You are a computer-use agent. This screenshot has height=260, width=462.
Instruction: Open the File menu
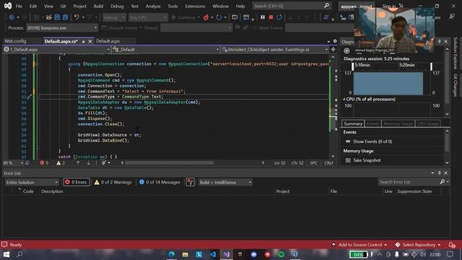pyautogui.click(x=19, y=6)
